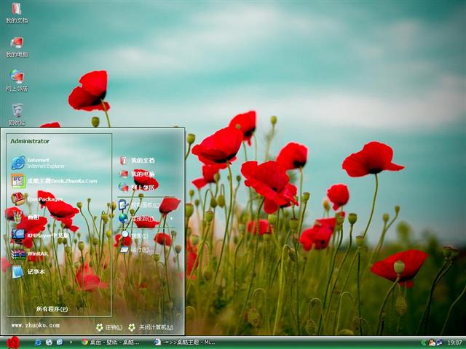
Task: Expand the 连接到 (Connect To) submenu
Action: tap(143, 217)
